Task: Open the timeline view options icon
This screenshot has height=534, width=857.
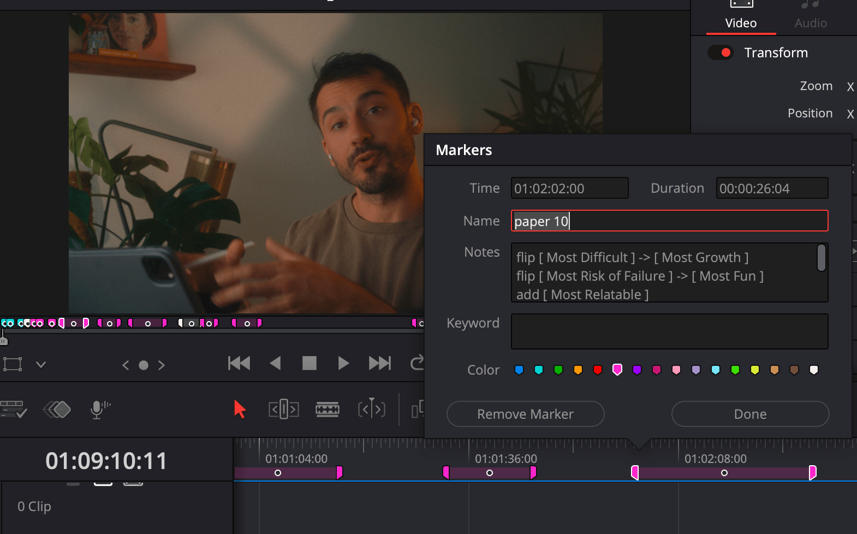Action: 14,409
